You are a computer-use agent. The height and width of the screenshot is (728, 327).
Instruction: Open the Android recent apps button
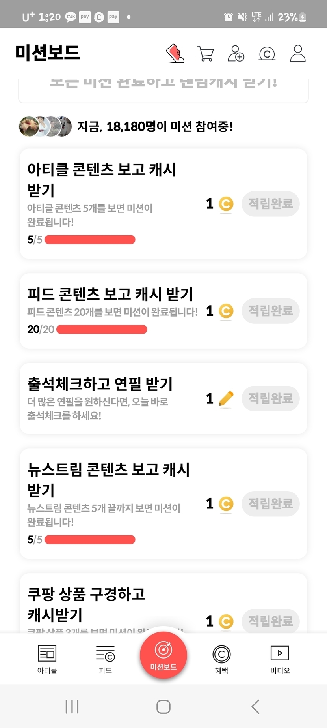pyautogui.click(x=72, y=706)
